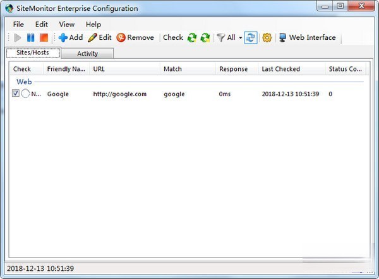
Task: Click the All filter funnel icon
Action: 220,38
